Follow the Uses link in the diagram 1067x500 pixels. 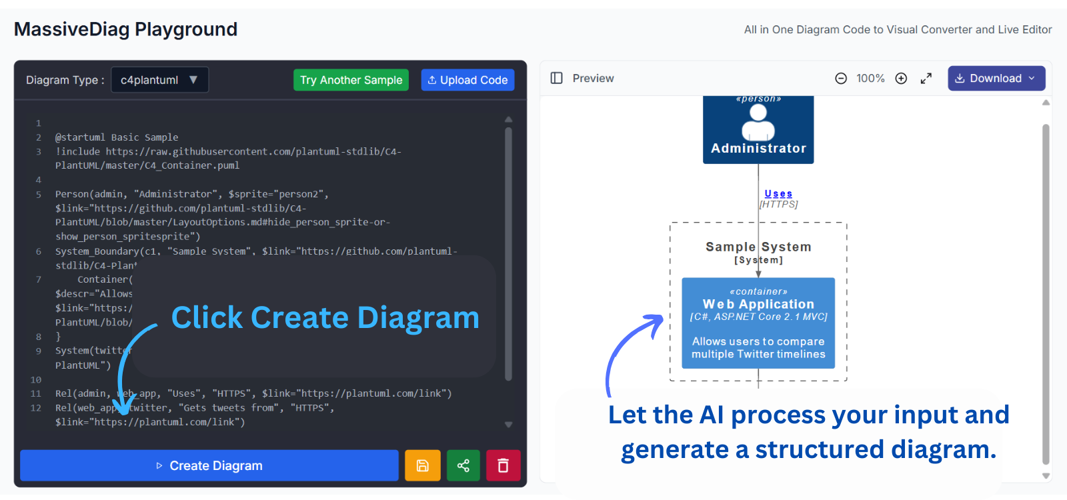(x=778, y=194)
